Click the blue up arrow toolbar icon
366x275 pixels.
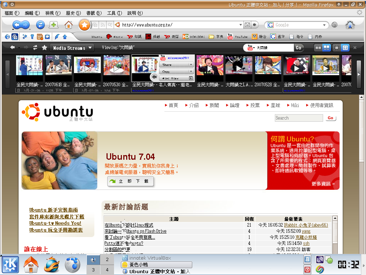click(65, 37)
